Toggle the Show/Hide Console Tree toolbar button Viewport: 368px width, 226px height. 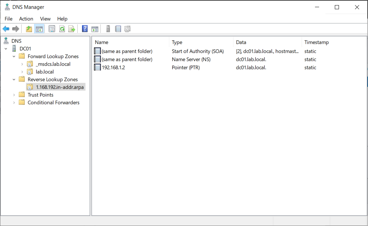[39, 29]
